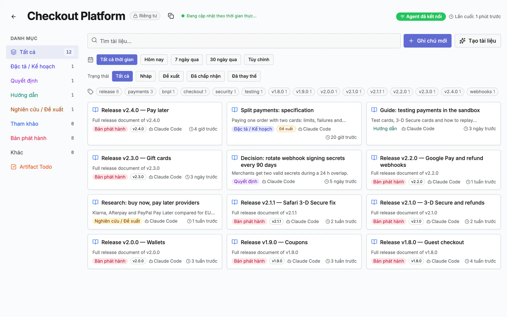Click book icon on Release v2.4.0 card
The width and height of the screenshot is (507, 317).
click(96, 110)
